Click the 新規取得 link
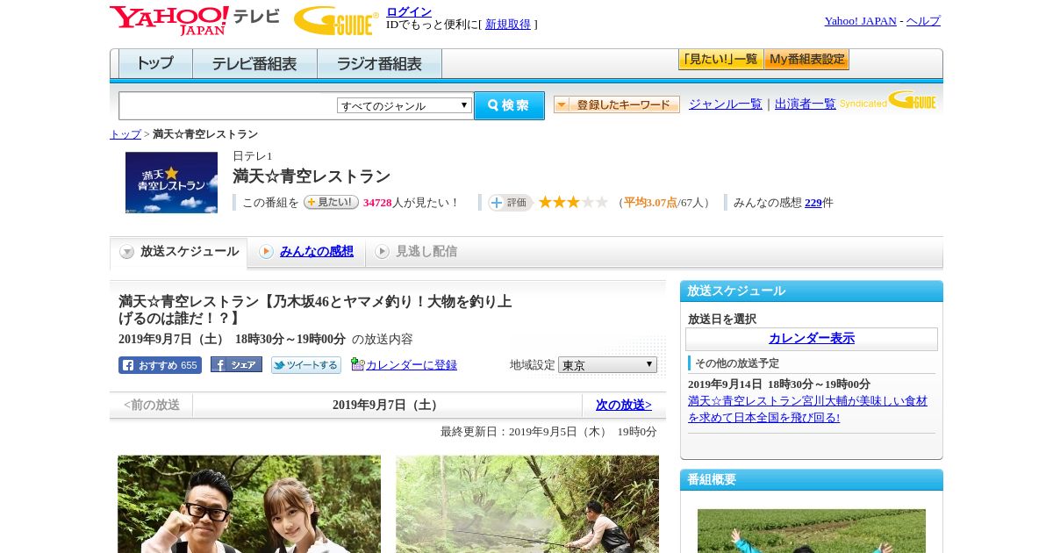The image size is (1053, 553). (508, 25)
